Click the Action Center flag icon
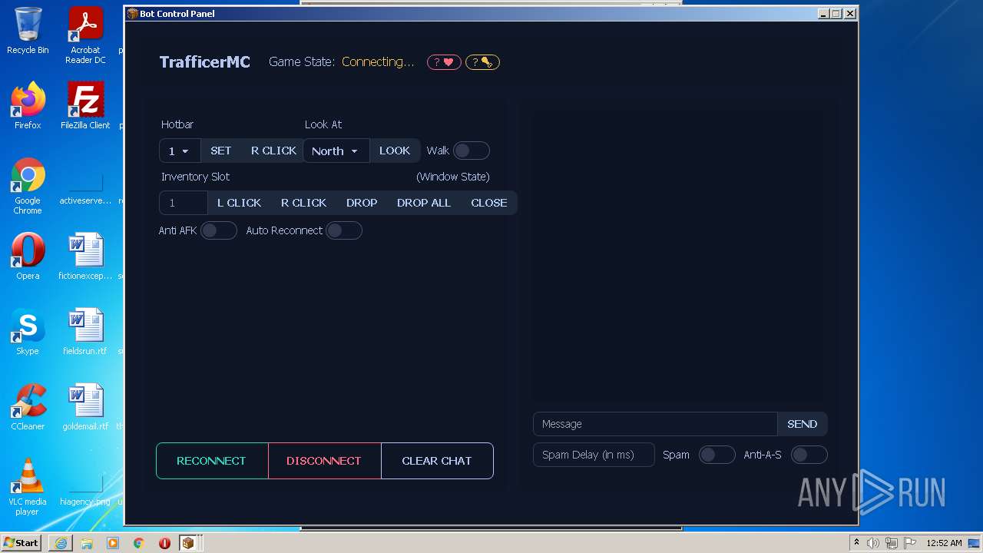Image resolution: width=983 pixels, height=553 pixels. pyautogui.click(x=910, y=543)
